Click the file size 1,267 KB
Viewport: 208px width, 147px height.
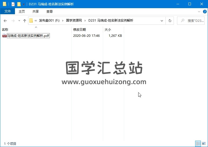115,36
